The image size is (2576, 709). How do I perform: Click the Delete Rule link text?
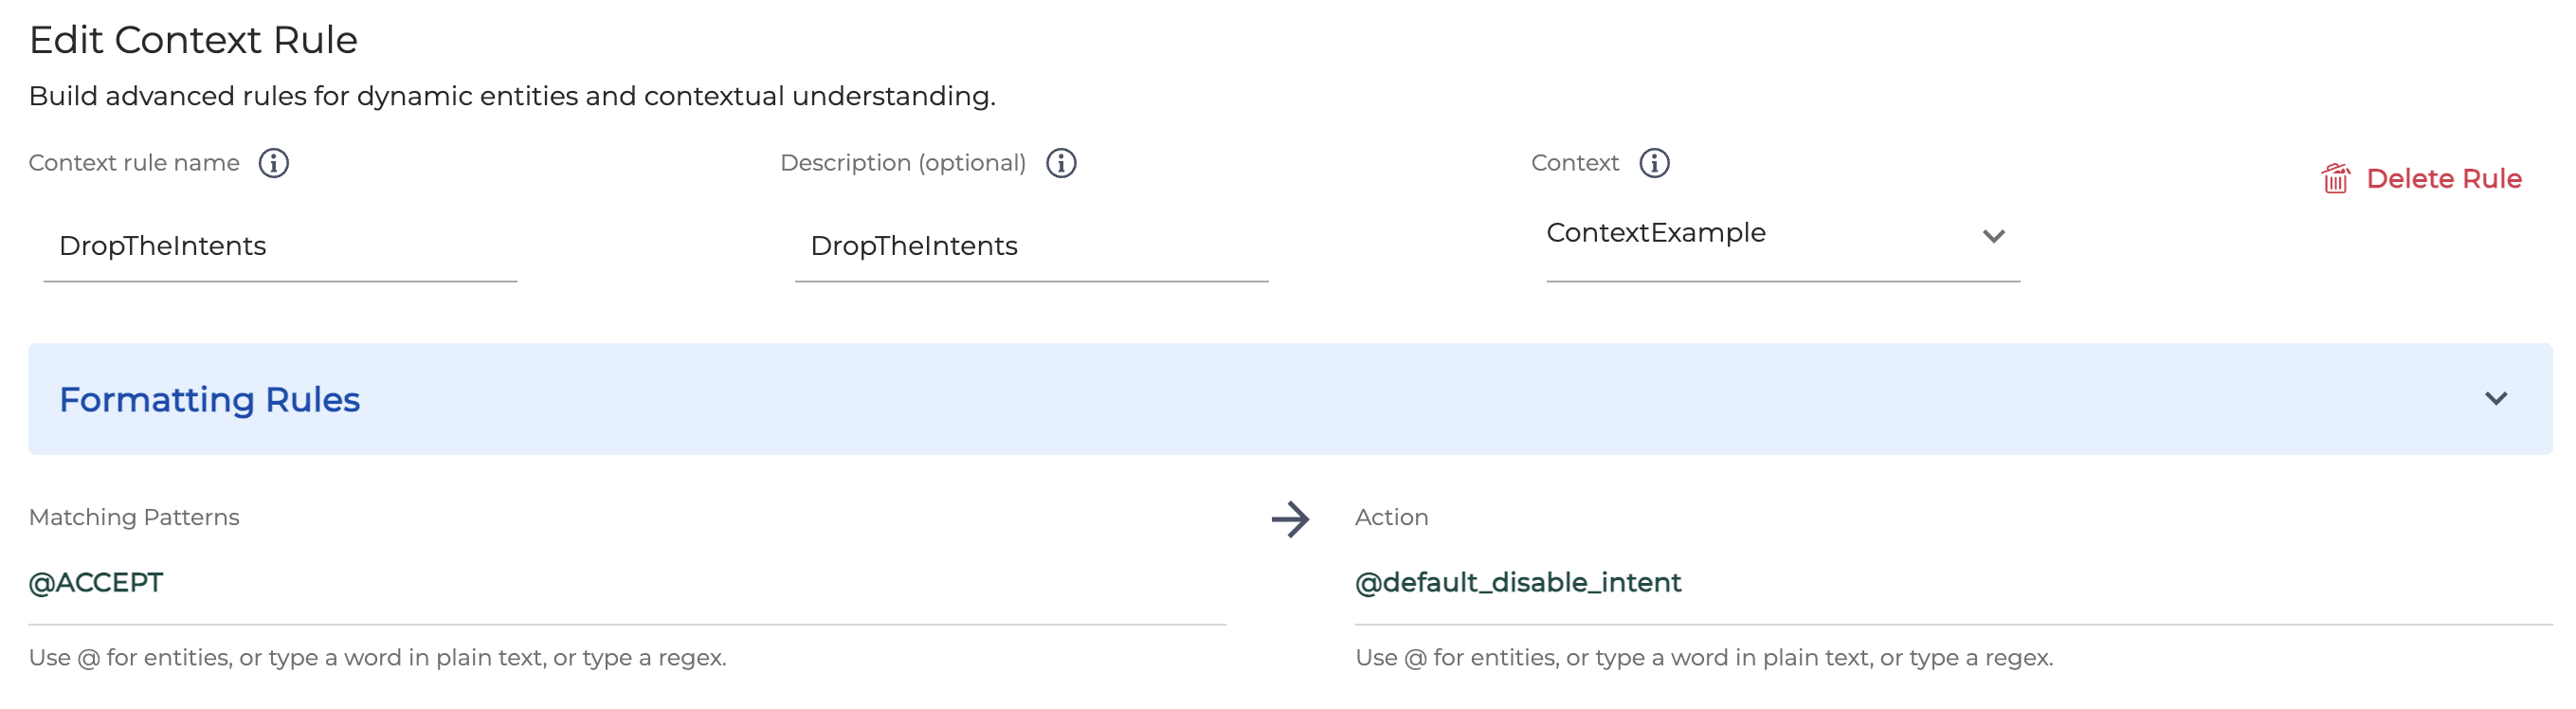coord(2443,179)
